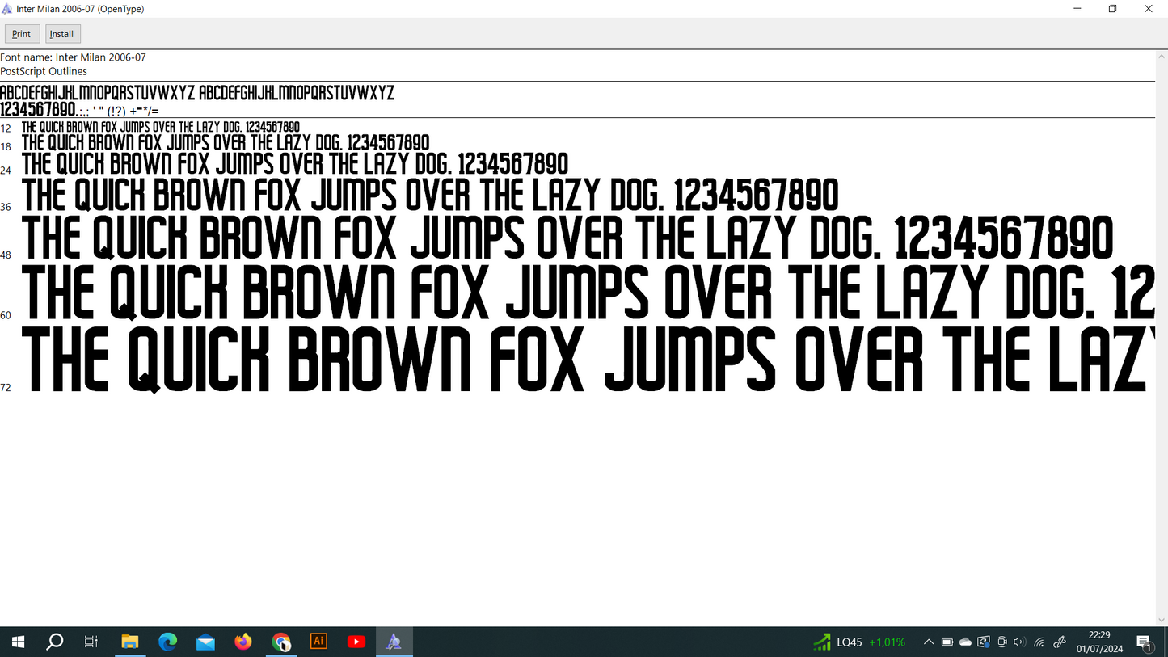Open Microsoft Edge from taskbar

[168, 642]
